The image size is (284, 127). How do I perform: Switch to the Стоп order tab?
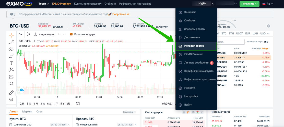tap(39, 112)
